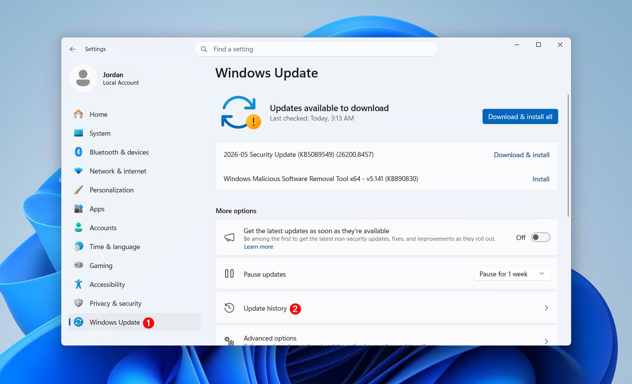Maximize the Settings window
The image size is (632, 384).
click(538, 45)
